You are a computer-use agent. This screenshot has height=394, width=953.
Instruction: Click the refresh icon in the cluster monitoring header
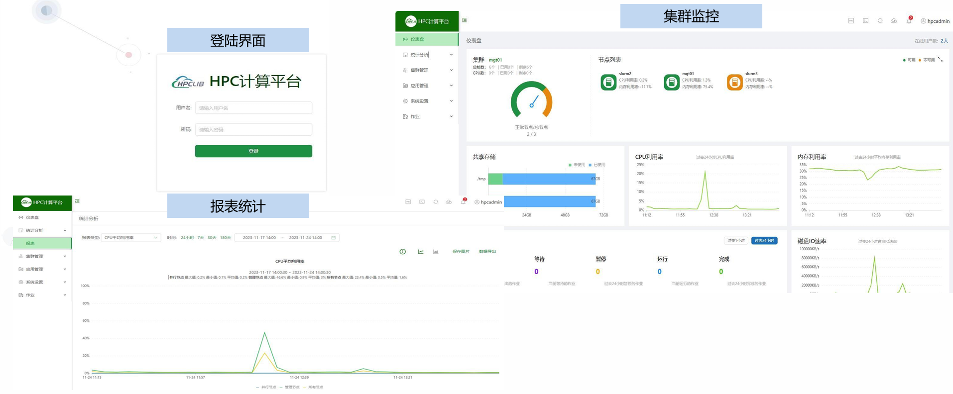880,21
